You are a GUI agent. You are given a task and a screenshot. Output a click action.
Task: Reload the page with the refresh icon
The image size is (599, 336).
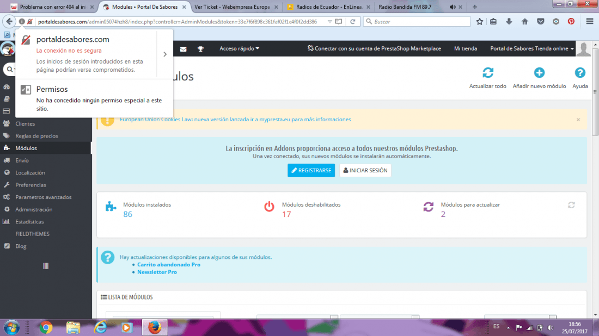pos(353,22)
